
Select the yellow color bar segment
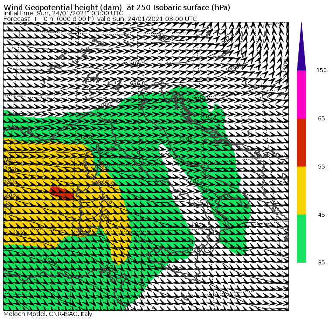[x=301, y=190]
